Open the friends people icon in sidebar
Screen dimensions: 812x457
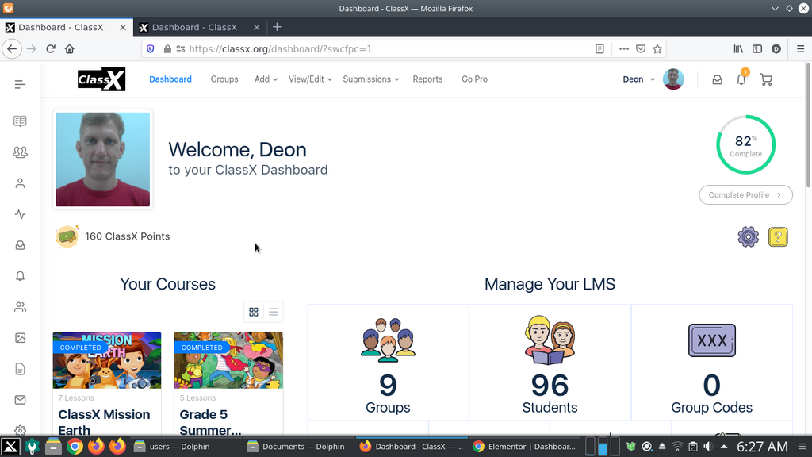(x=20, y=307)
